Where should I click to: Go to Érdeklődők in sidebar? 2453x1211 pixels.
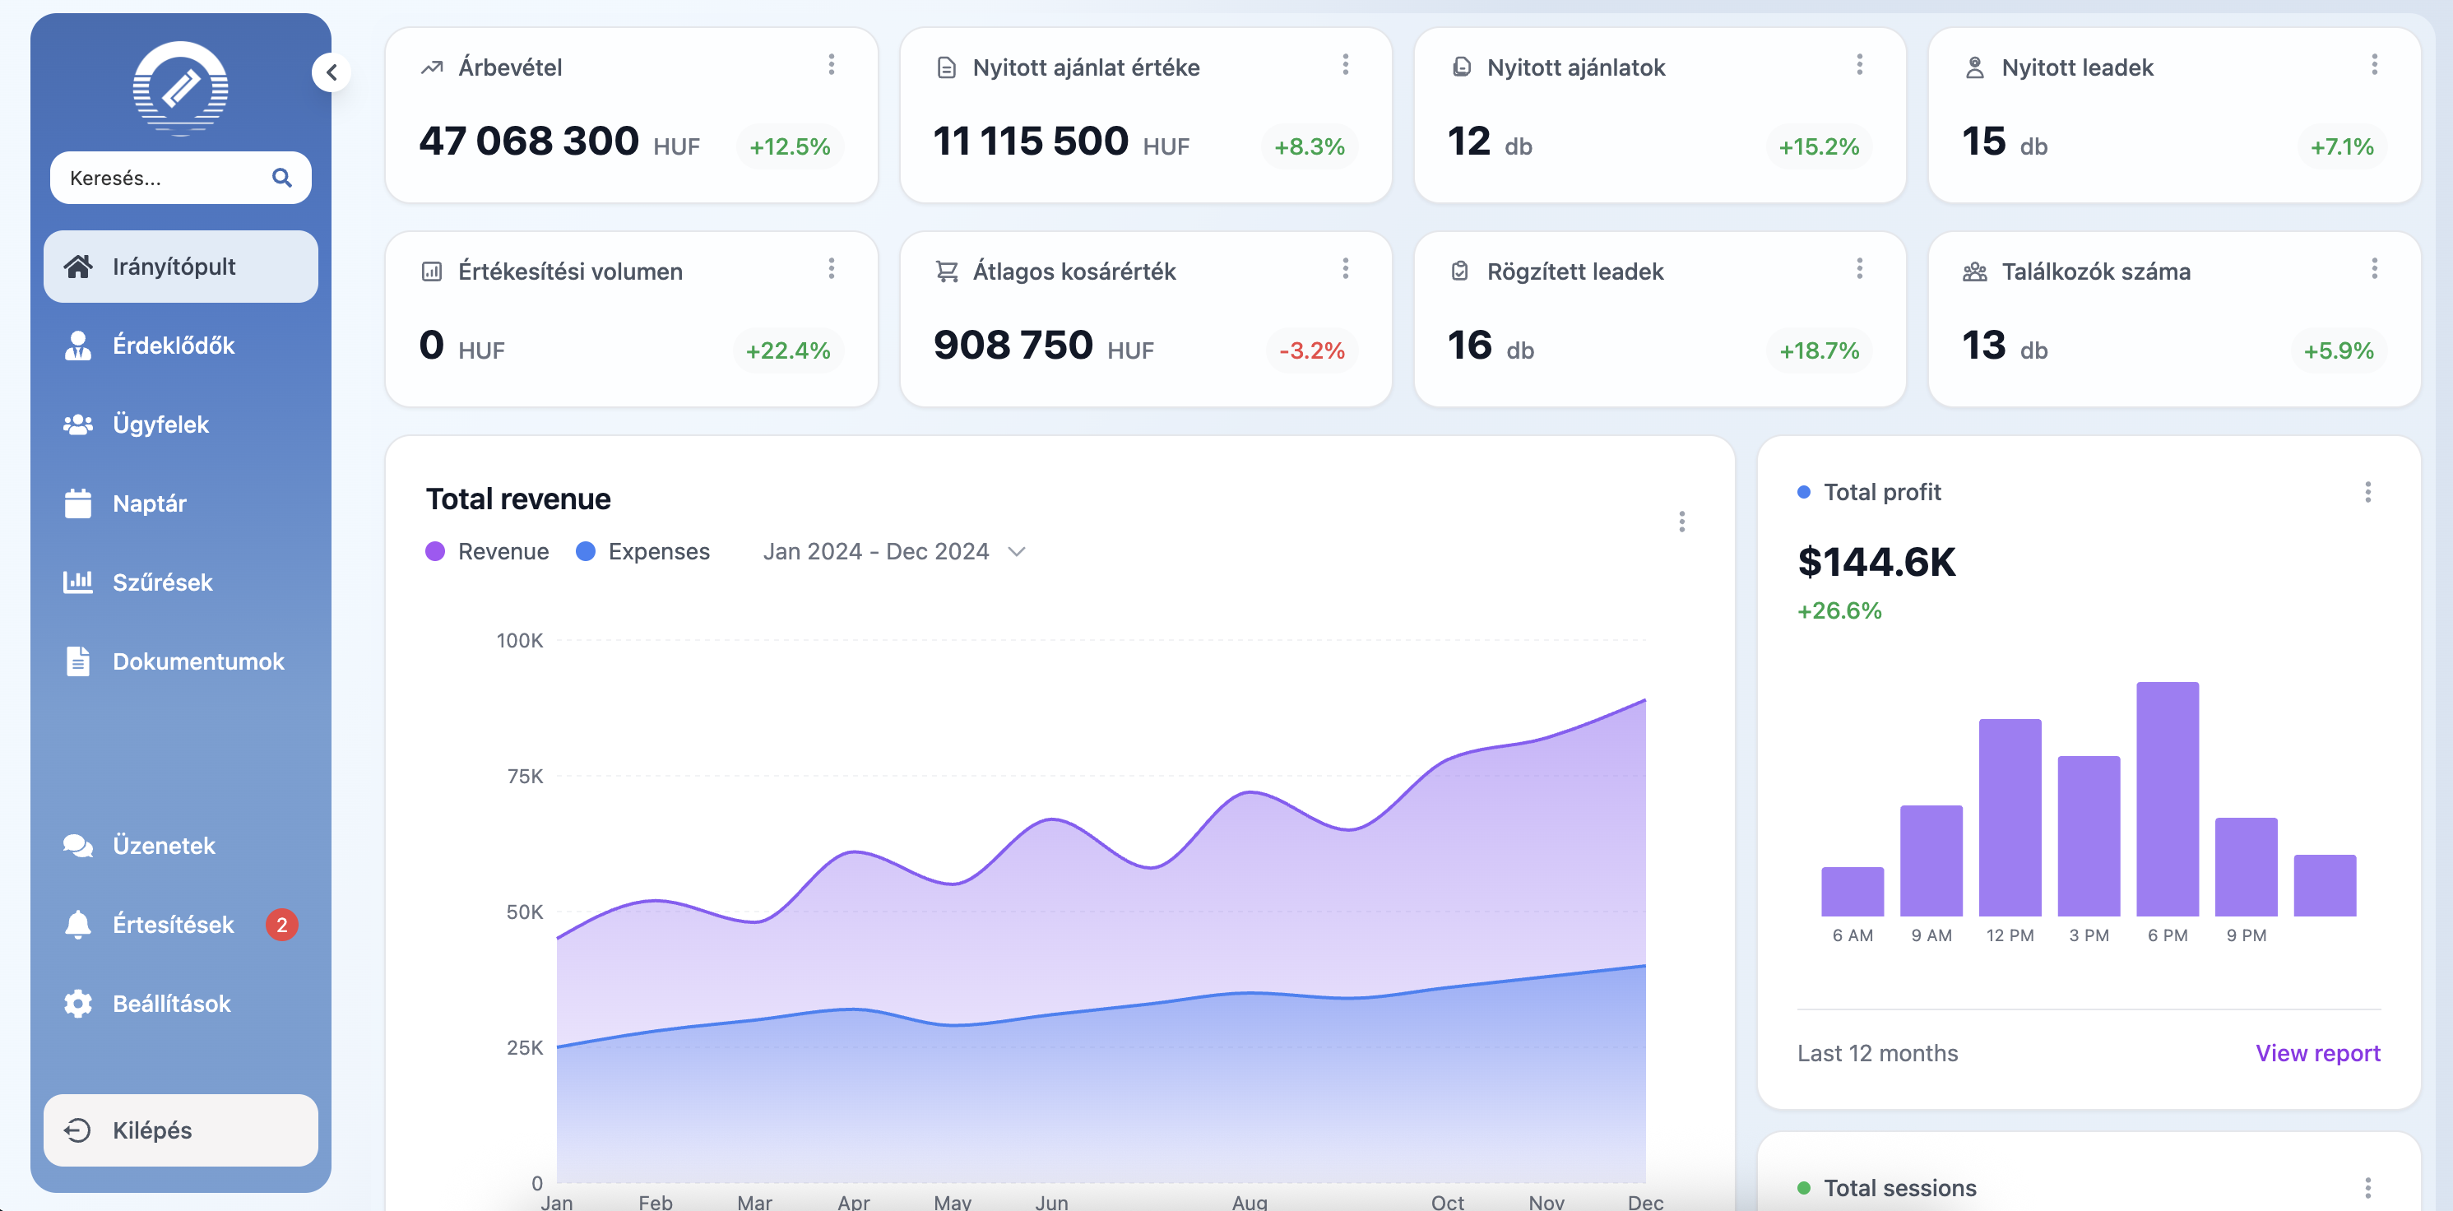click(x=174, y=346)
